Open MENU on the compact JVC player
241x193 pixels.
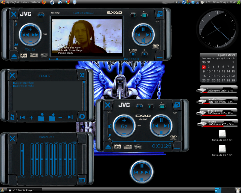pyautogui.click(x=139, y=106)
